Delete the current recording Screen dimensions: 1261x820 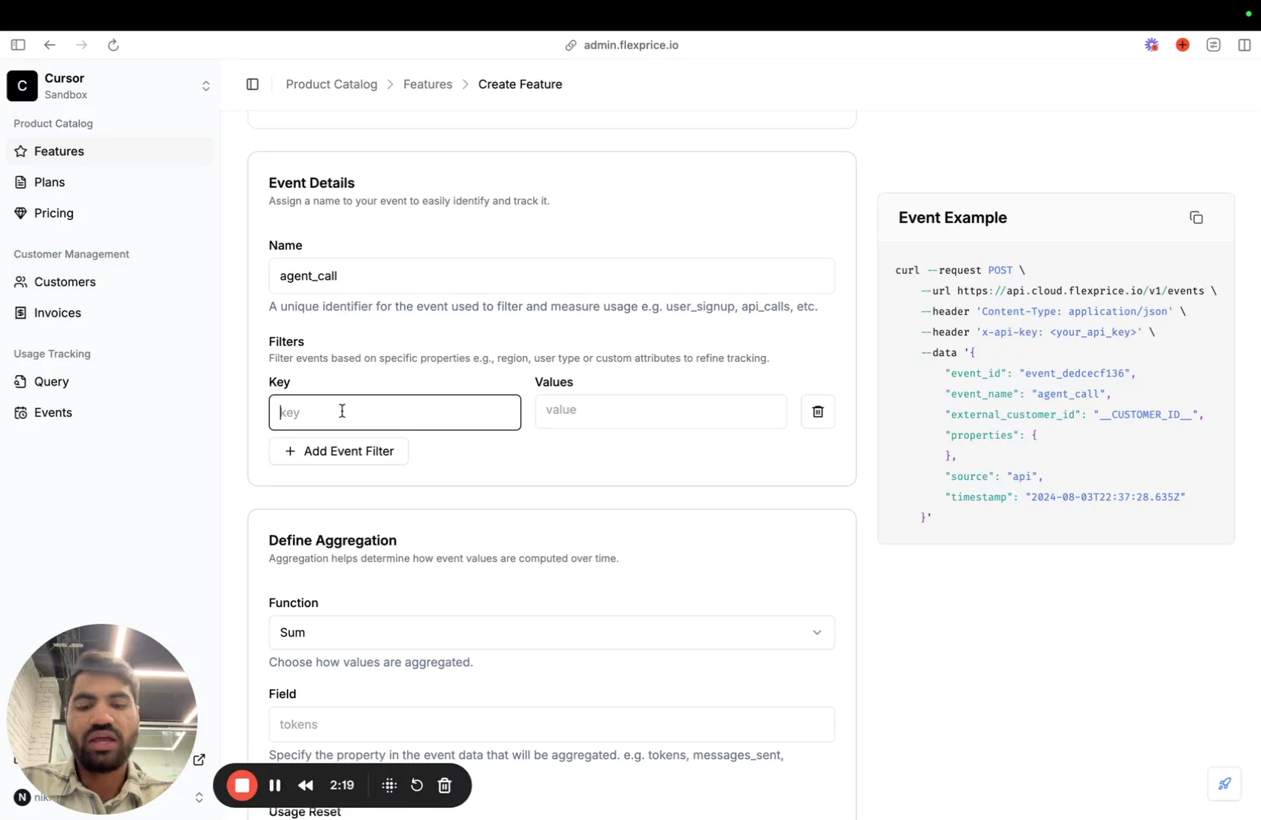click(445, 785)
